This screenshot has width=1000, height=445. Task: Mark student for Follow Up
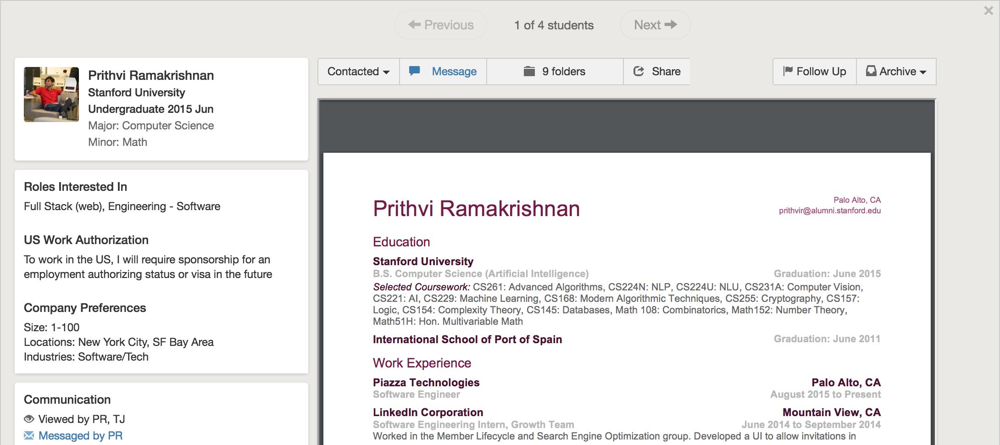(815, 72)
